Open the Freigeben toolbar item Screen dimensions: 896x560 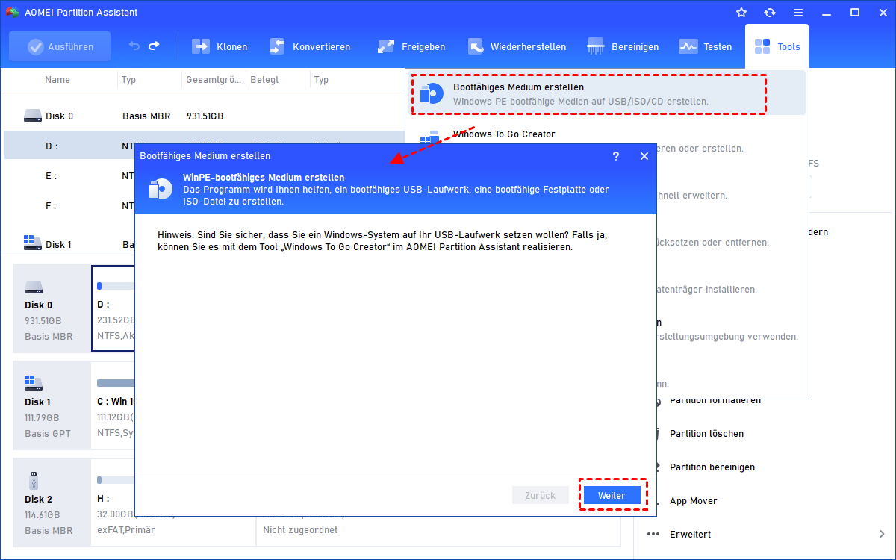[411, 46]
